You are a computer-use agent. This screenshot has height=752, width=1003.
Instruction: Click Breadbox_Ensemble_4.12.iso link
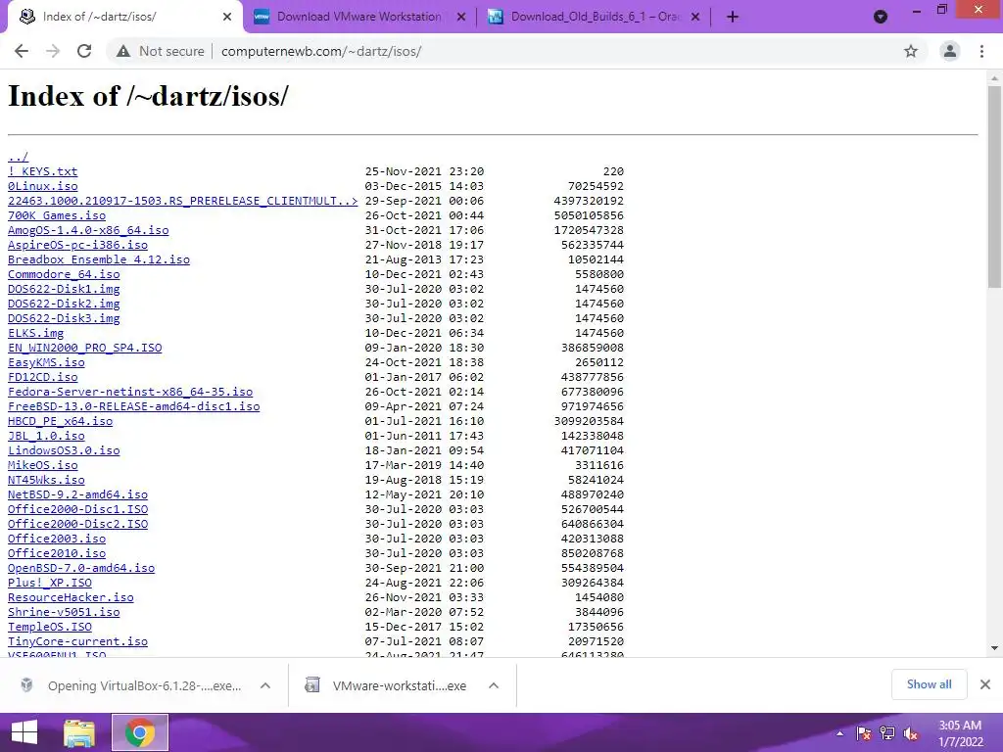pyautogui.click(x=99, y=259)
